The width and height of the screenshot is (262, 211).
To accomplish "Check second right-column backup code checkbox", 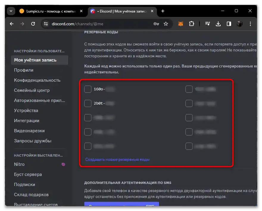I will pos(189,103).
